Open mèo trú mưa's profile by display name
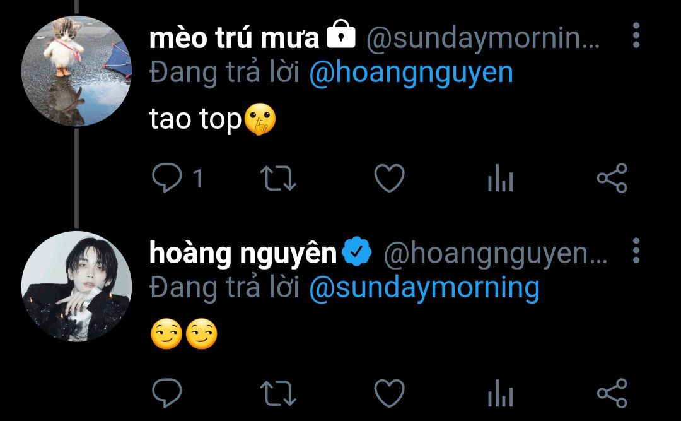 click(x=235, y=39)
